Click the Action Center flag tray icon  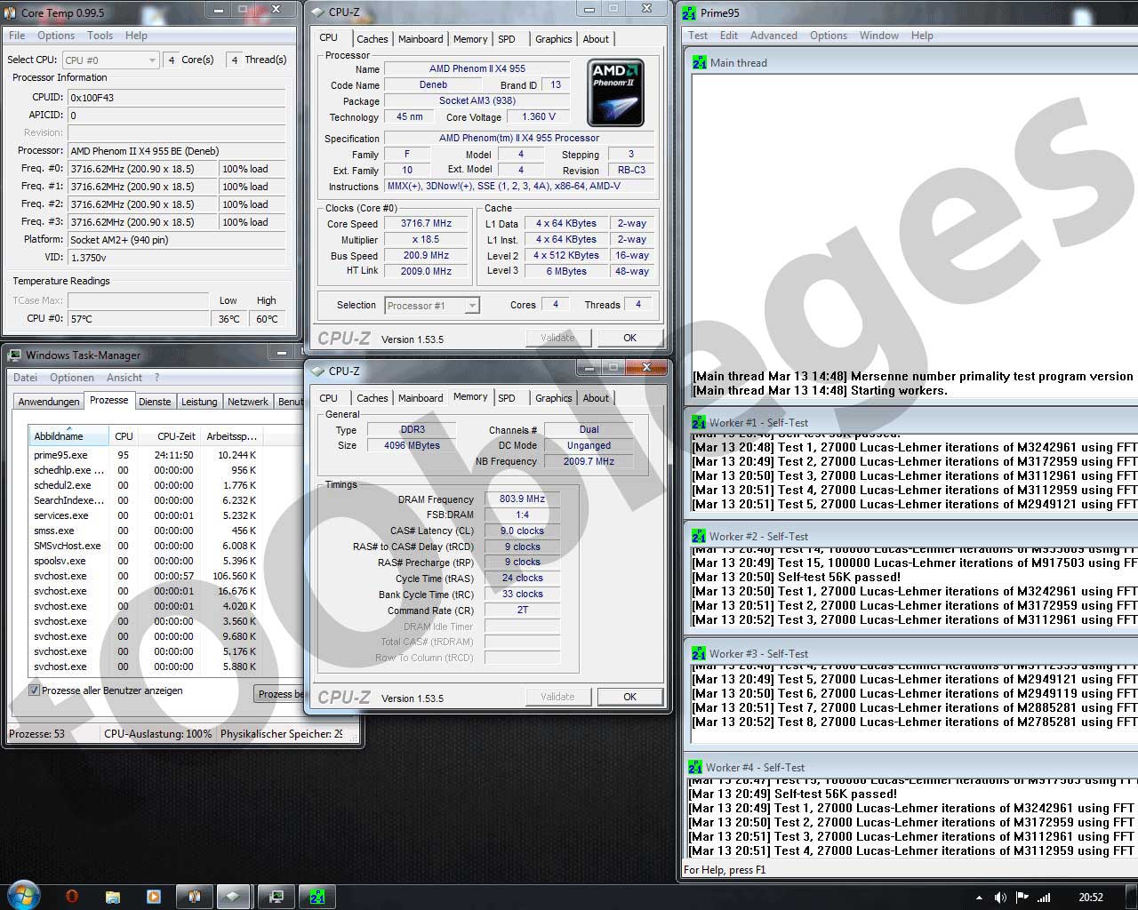(x=1022, y=898)
